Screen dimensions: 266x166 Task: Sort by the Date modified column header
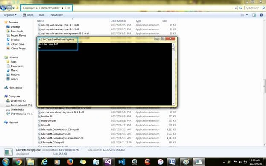coord(119,21)
